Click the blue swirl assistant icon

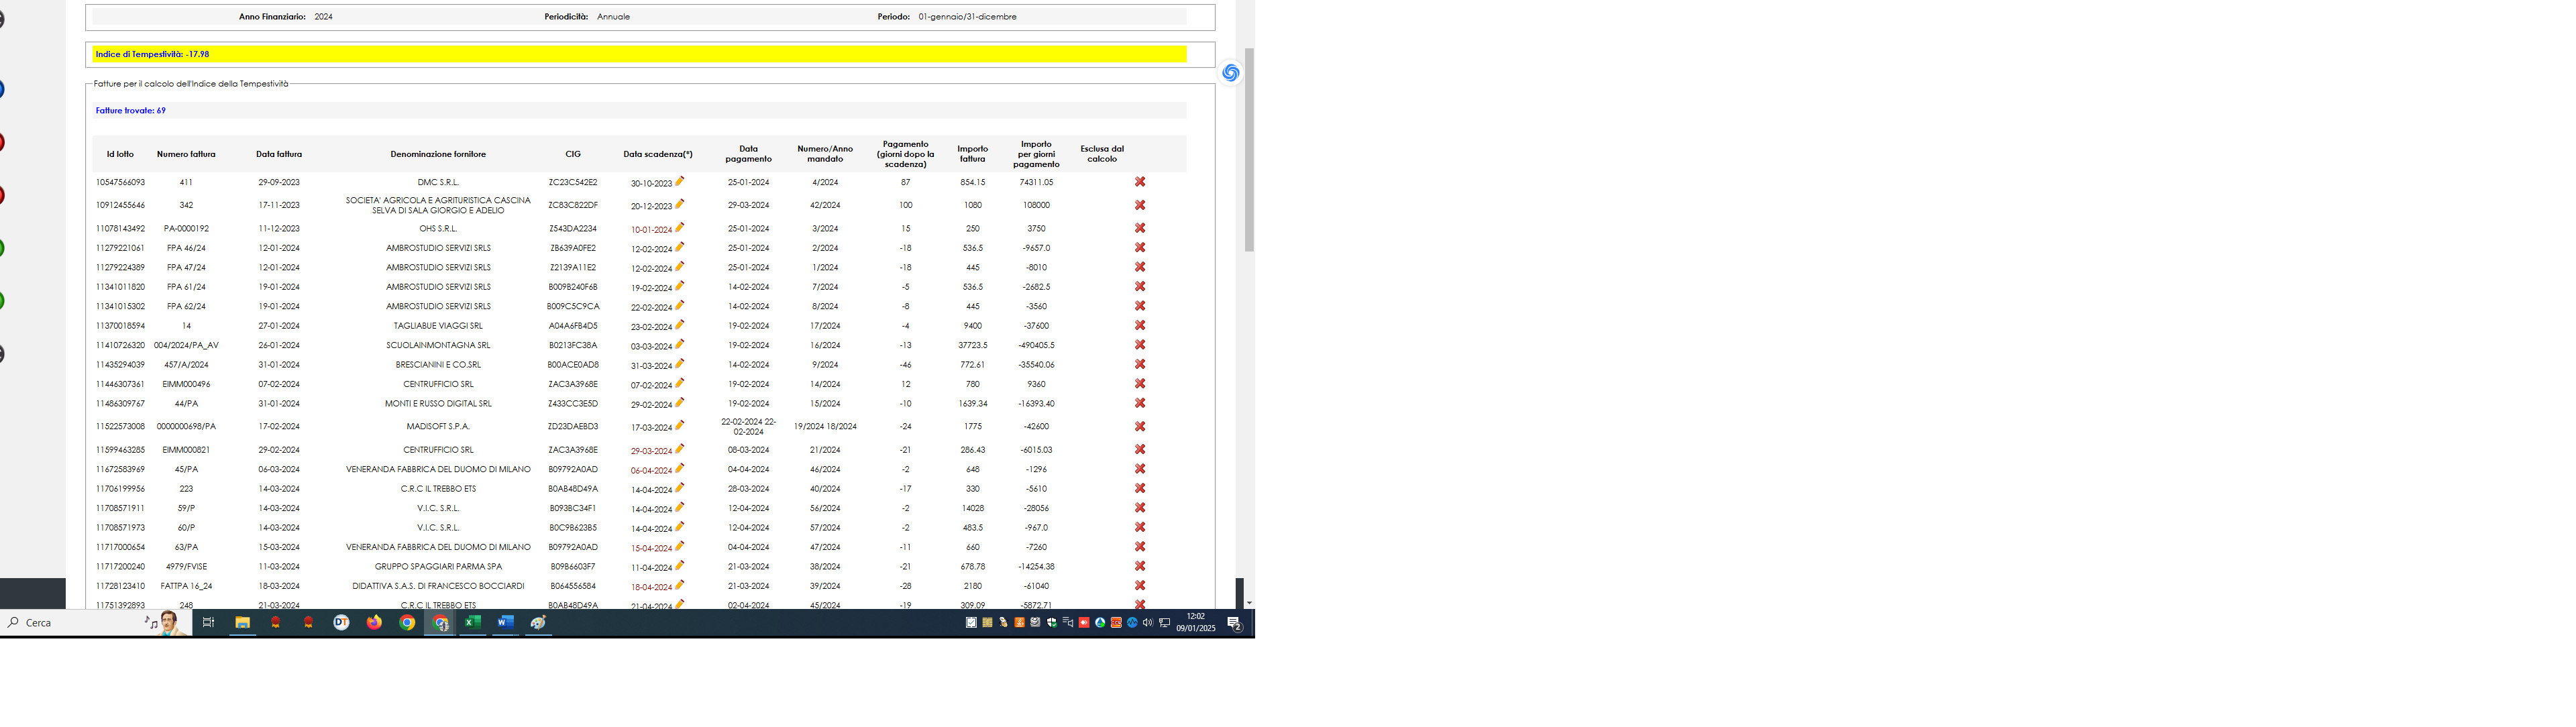[1230, 73]
